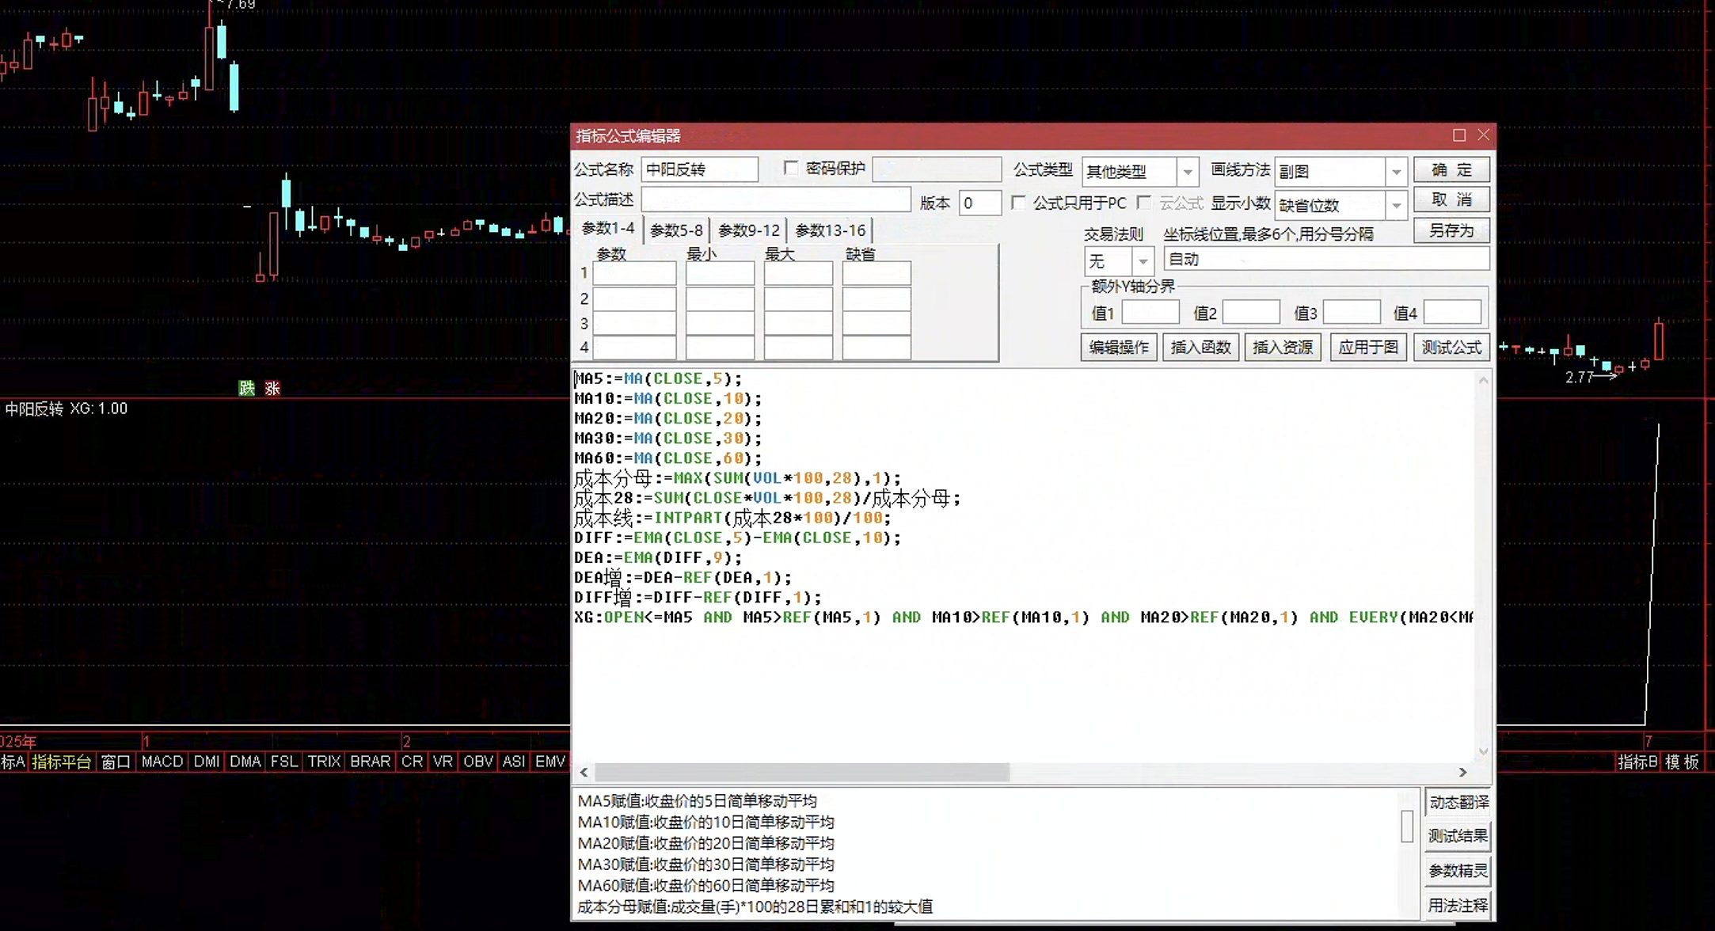1715x931 pixels.
Task: Click the horizontal scrollbar right arrow
Action: pyautogui.click(x=1462, y=772)
